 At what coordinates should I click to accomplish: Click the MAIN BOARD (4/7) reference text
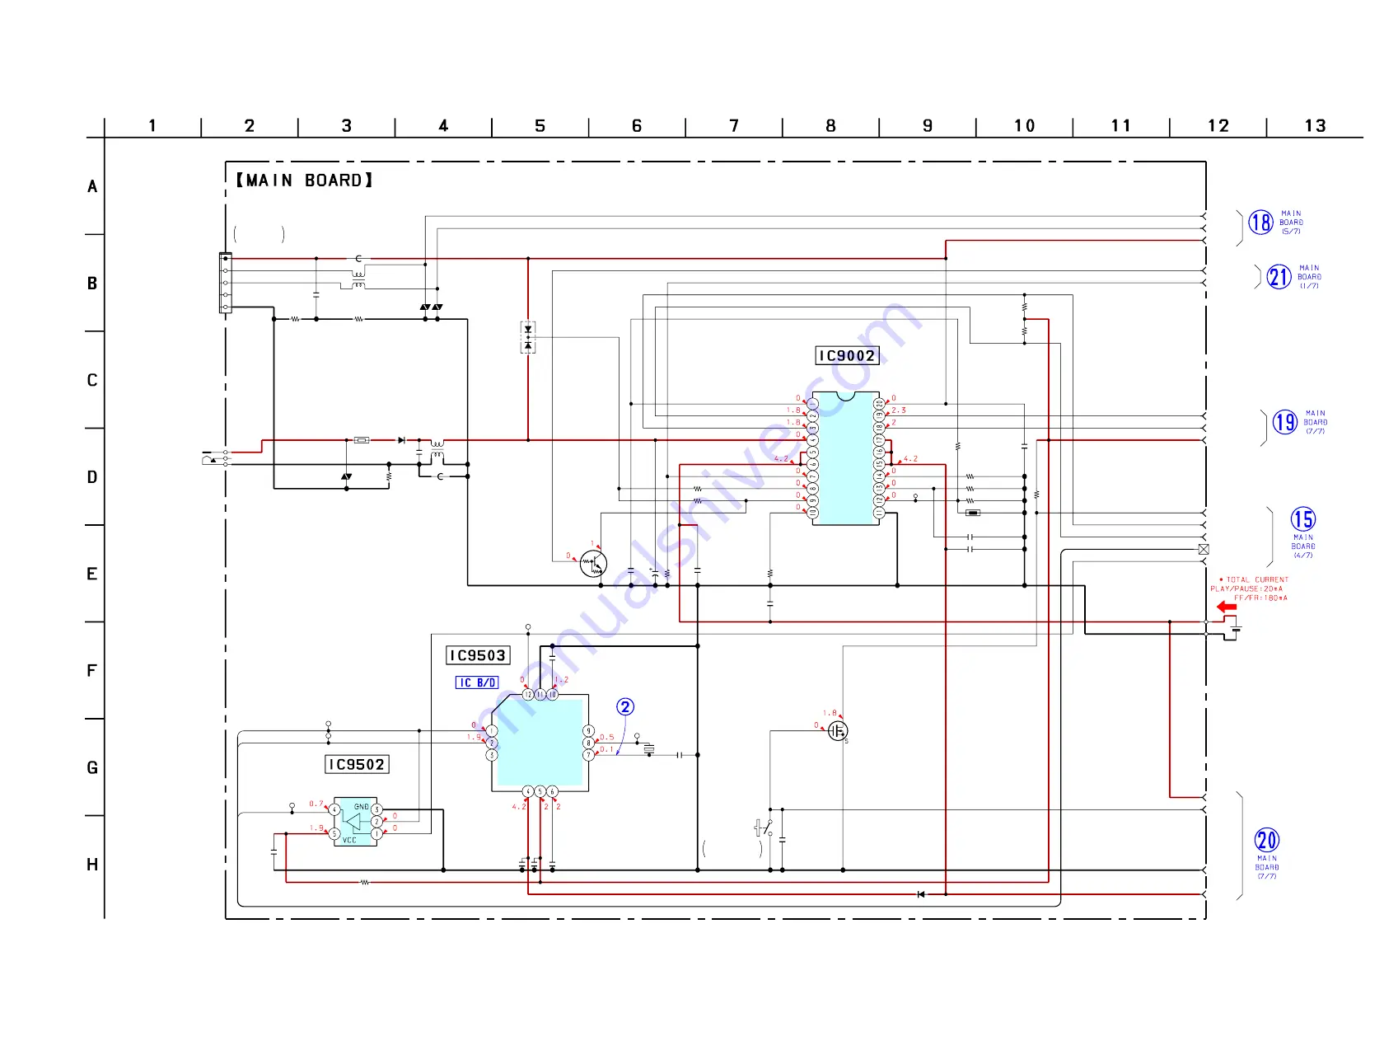[1303, 546]
